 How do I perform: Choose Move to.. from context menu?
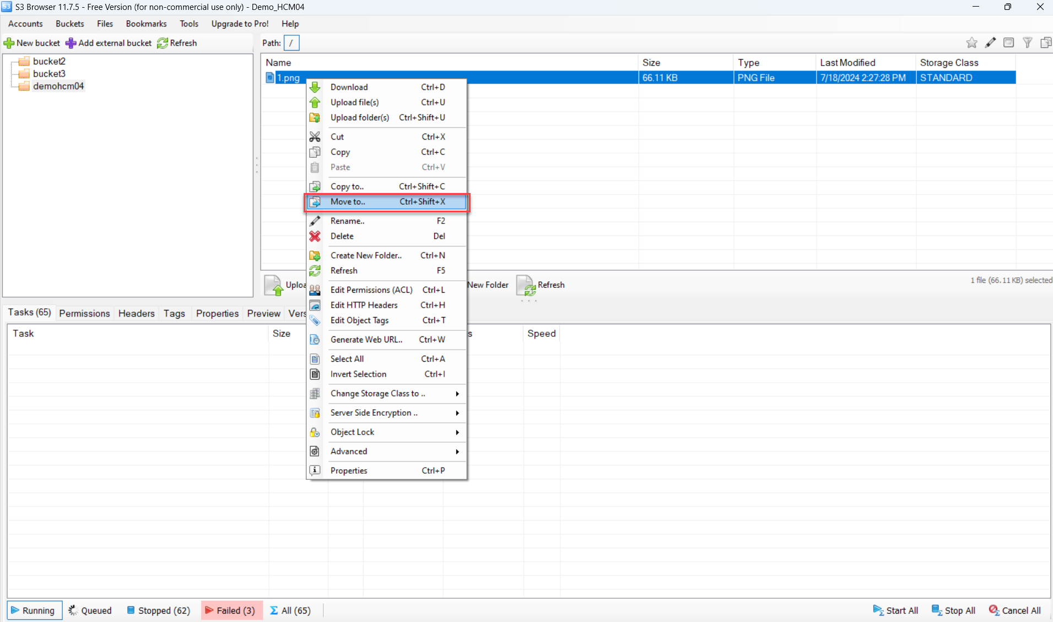click(348, 202)
